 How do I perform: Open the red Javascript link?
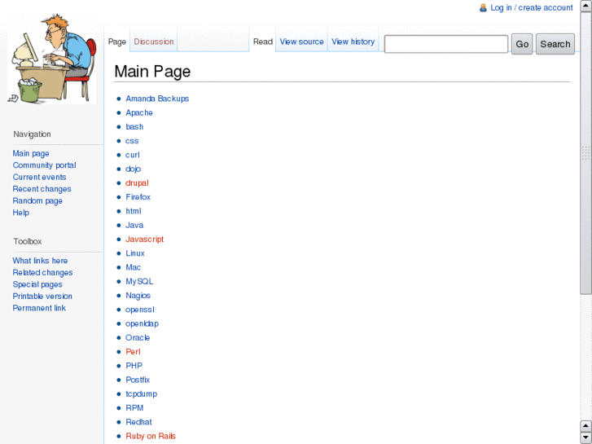144,240
